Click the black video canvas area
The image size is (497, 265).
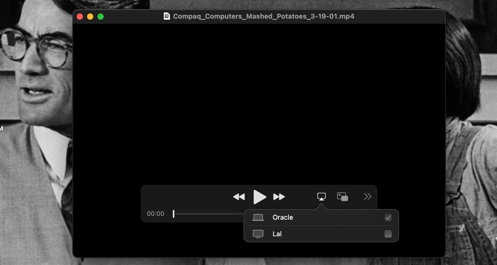click(x=259, y=104)
